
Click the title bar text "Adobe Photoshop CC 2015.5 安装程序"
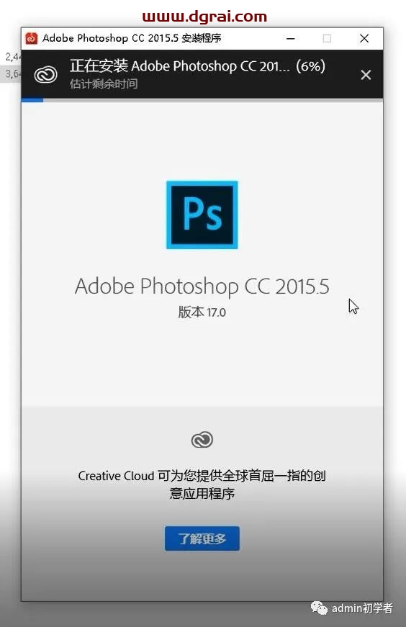[132, 38]
